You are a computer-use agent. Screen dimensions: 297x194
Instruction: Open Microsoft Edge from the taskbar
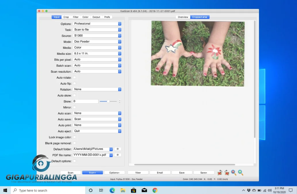coord(112,190)
